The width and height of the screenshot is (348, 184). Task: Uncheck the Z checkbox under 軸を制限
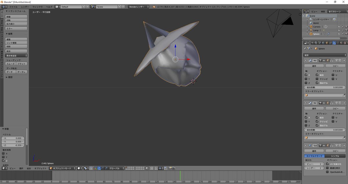pos(3,161)
